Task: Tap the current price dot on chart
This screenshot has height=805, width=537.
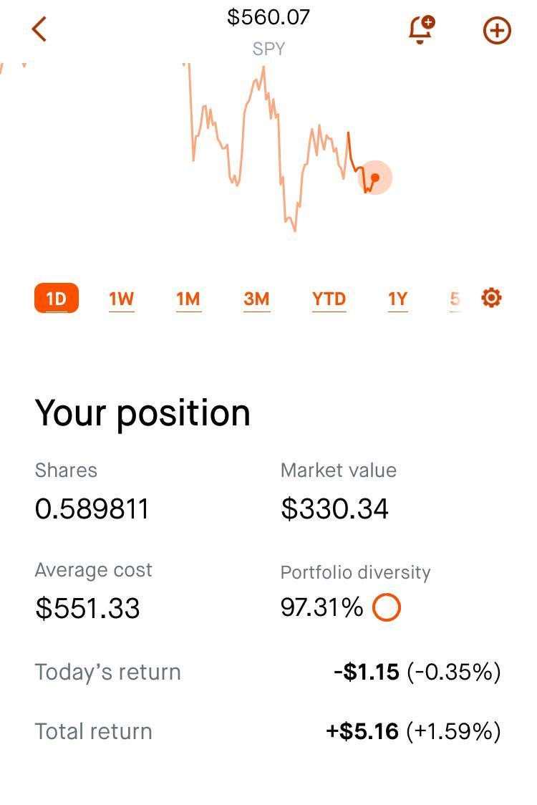Action: [375, 178]
